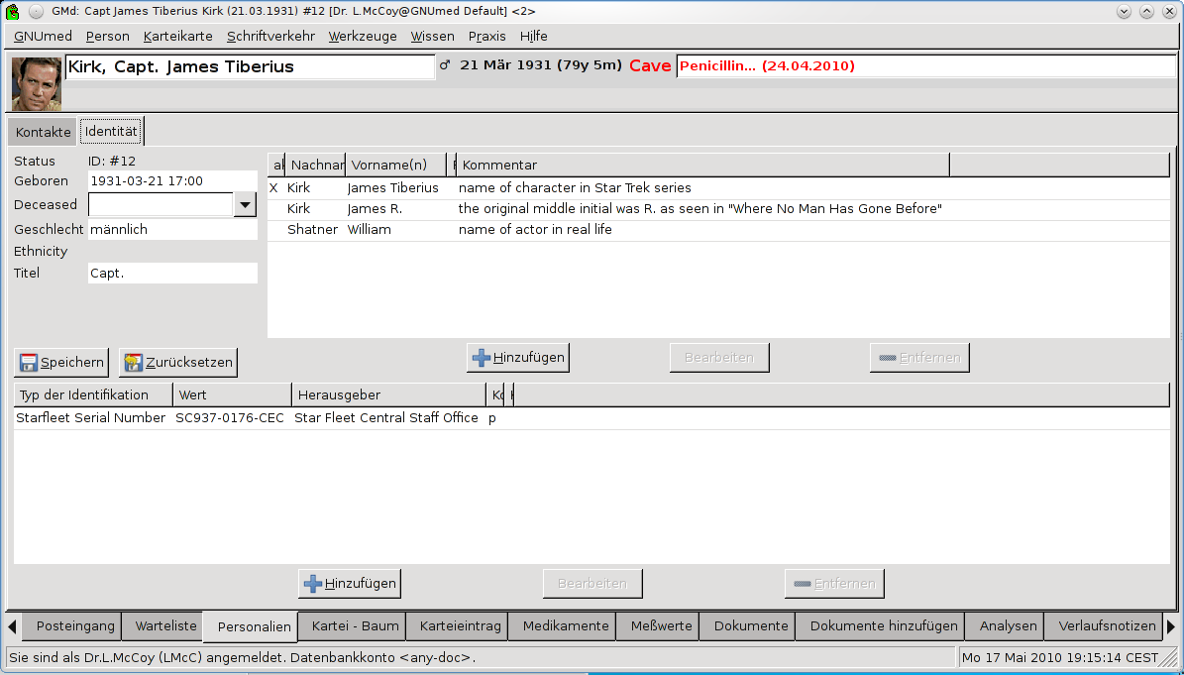
Task: Sort by Vorname(n) column header
Action: click(x=396, y=165)
